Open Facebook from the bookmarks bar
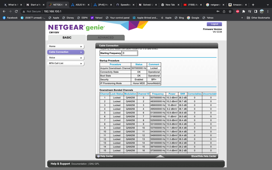This screenshot has height=170, width=272. tap(10, 18)
